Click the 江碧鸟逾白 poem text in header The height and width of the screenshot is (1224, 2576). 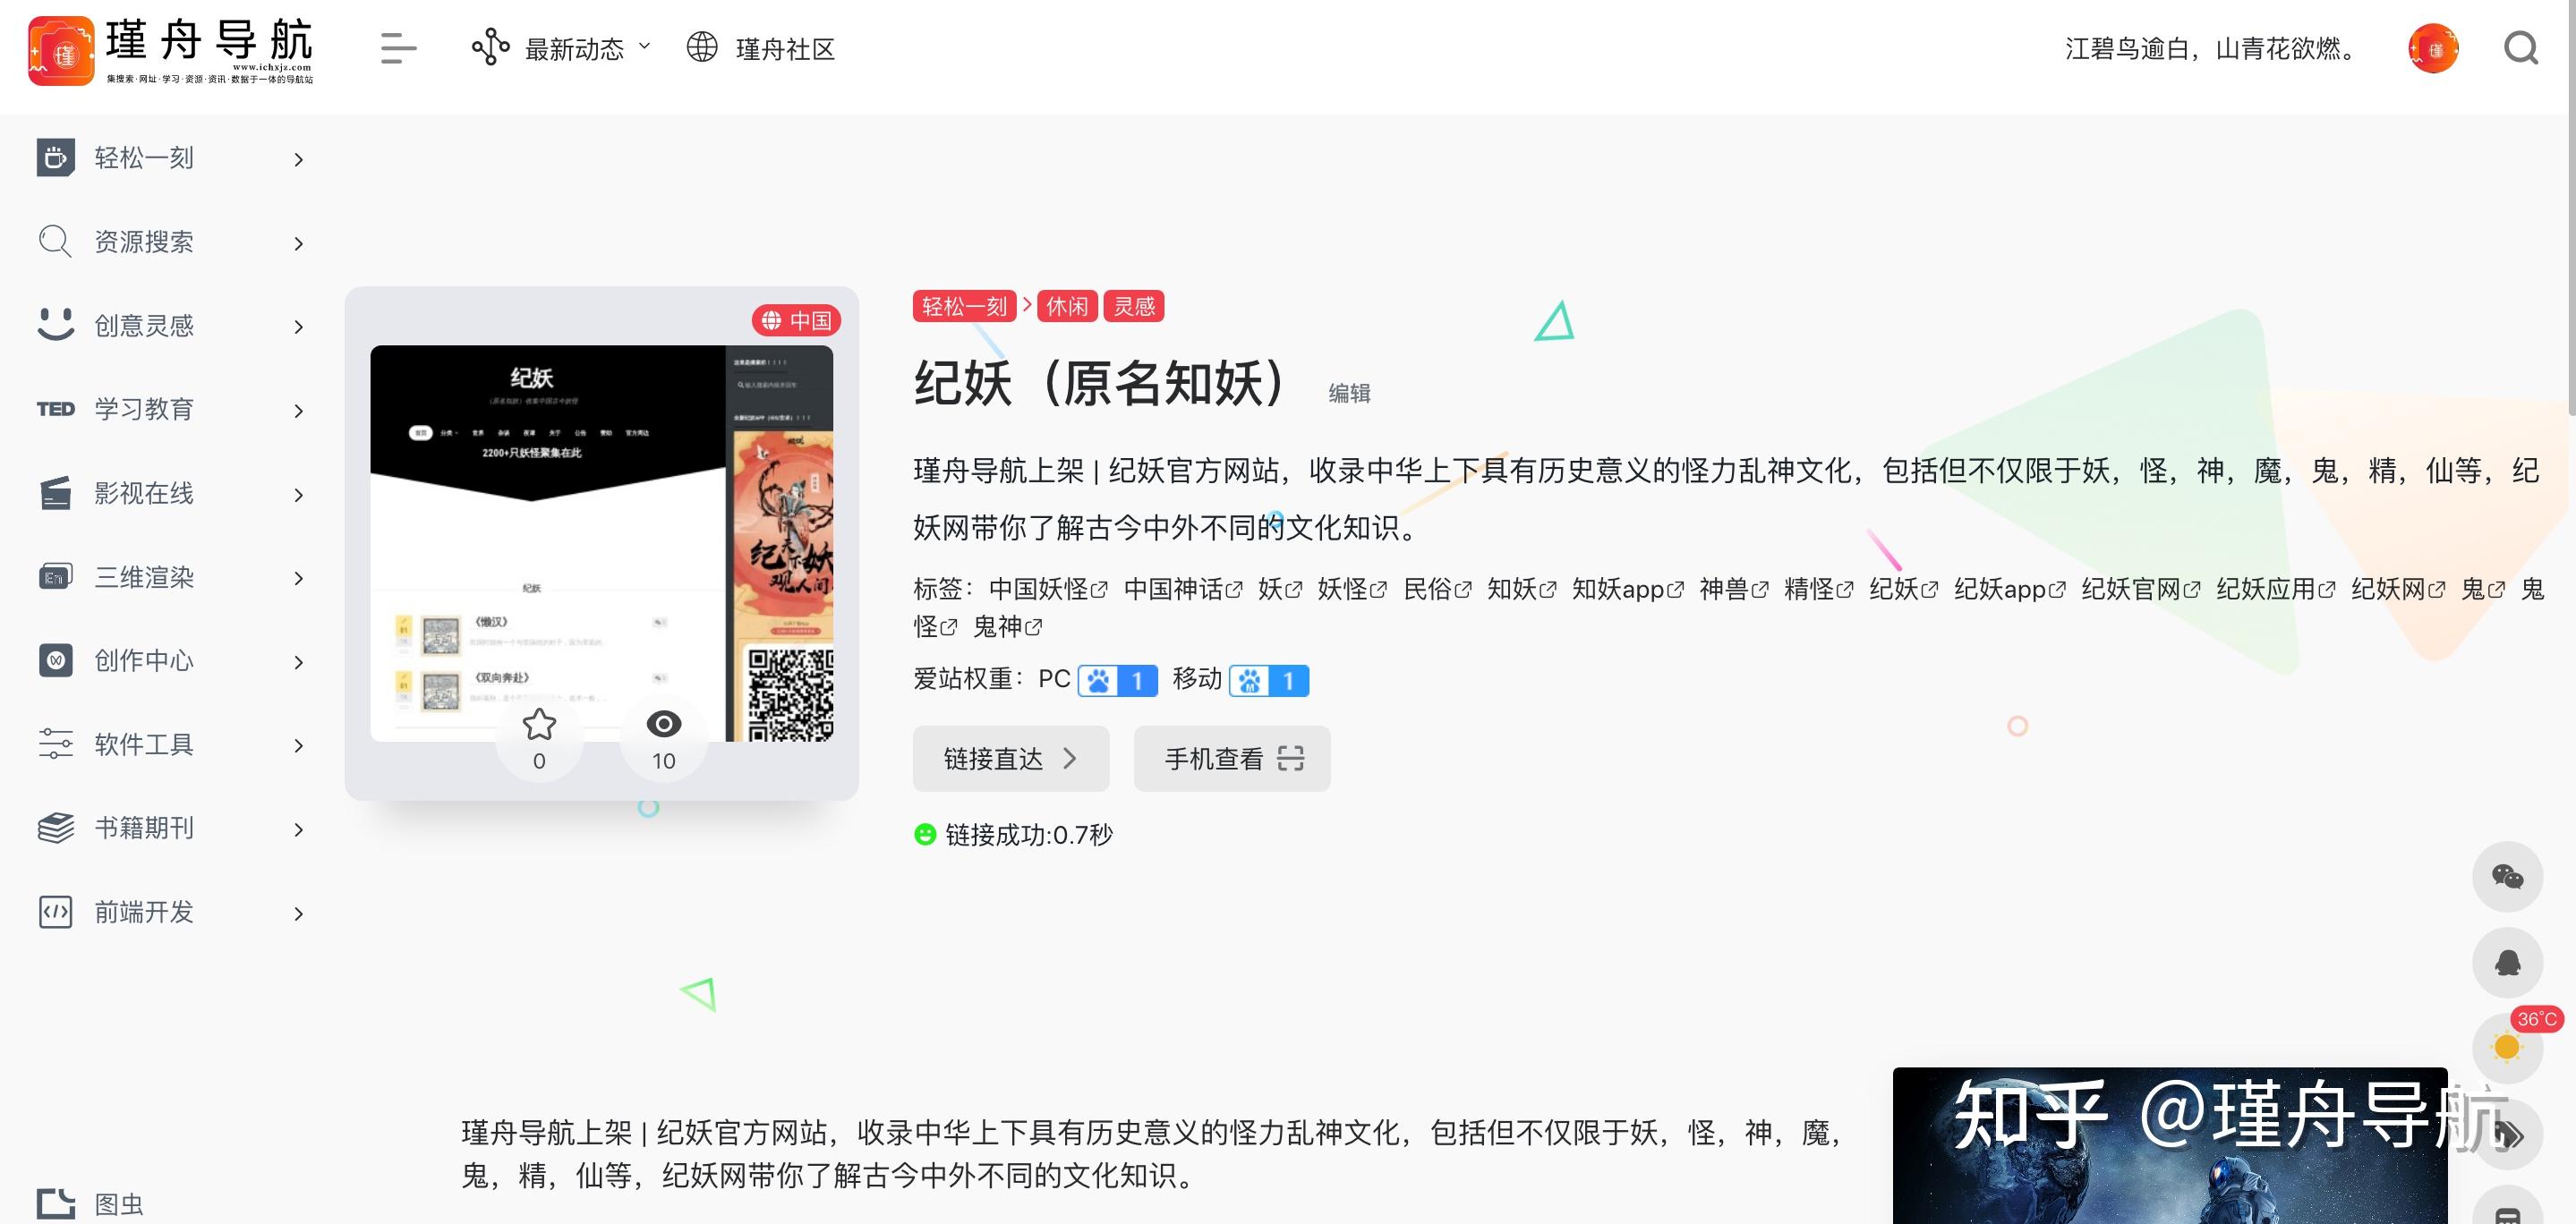coord(2212,49)
